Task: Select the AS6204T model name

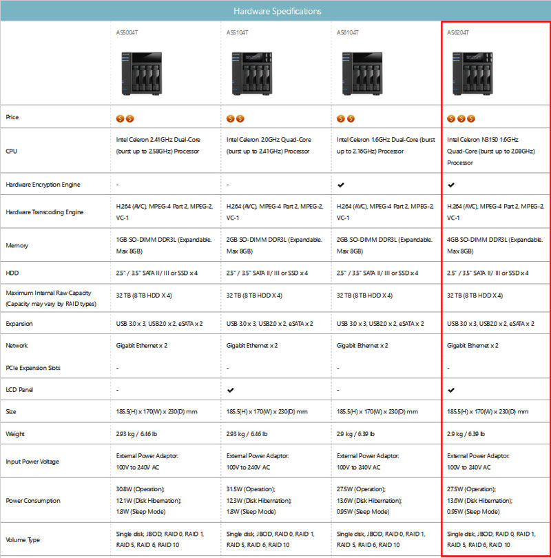Action: [x=458, y=32]
